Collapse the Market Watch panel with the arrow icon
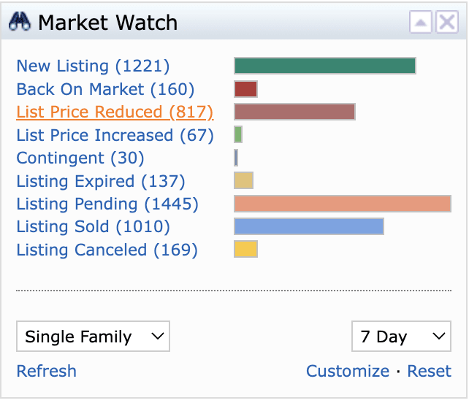The width and height of the screenshot is (469, 403). (x=422, y=23)
